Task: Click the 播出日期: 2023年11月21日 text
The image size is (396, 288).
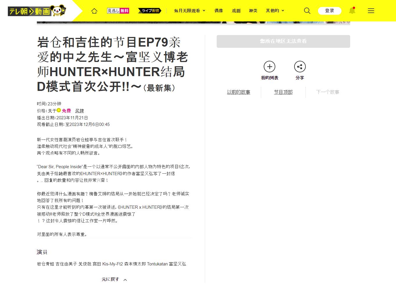Action: point(62,118)
